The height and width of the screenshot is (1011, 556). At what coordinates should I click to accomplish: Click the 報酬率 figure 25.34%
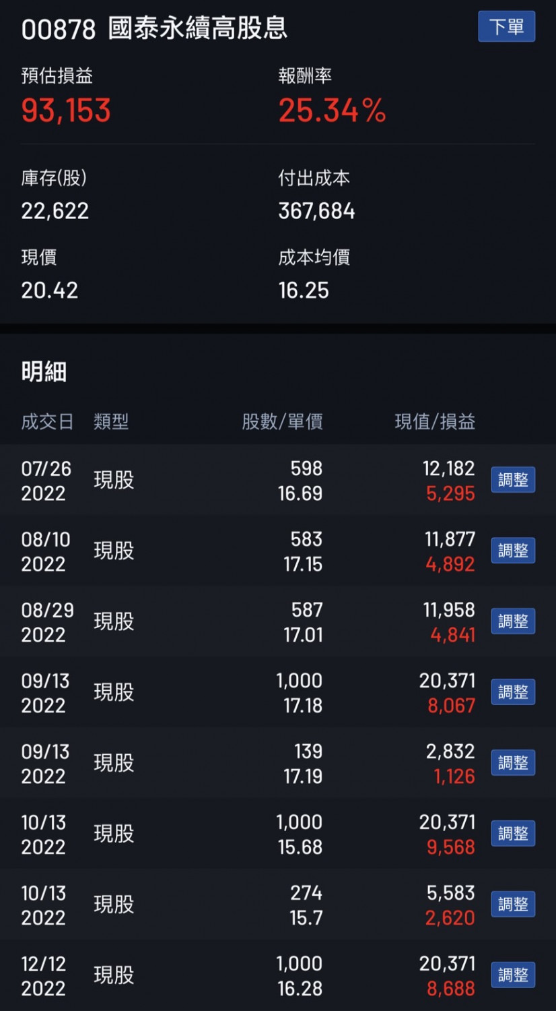tap(333, 111)
